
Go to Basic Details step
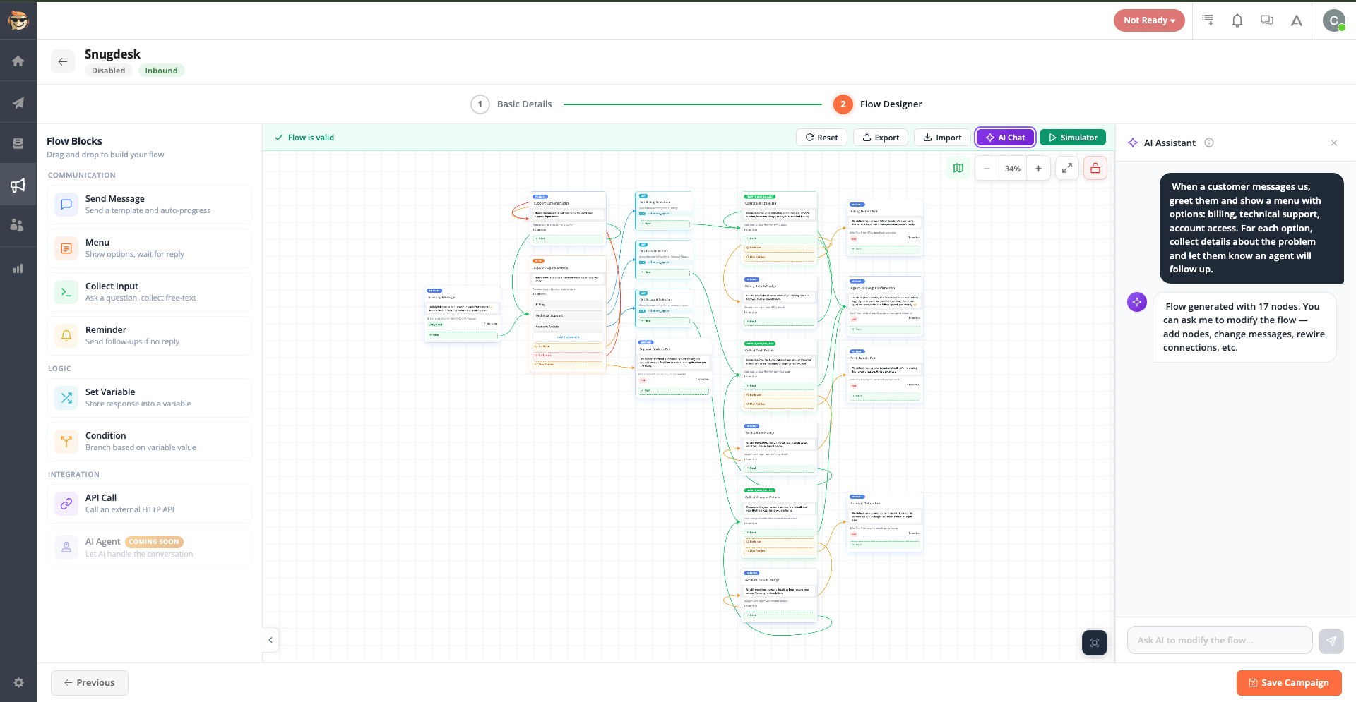(512, 104)
